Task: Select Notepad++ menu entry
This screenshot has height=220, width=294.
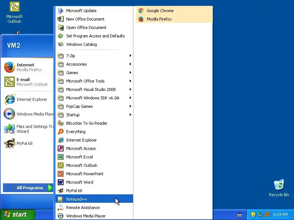Action: tap(94, 199)
